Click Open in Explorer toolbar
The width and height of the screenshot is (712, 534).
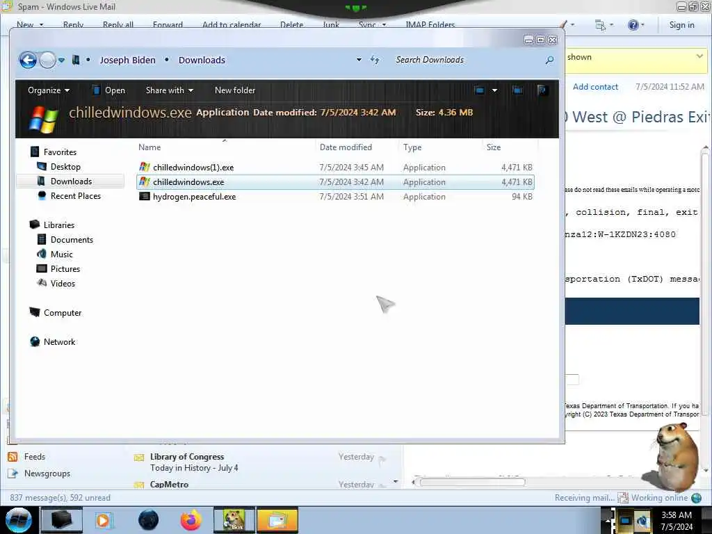(108, 90)
